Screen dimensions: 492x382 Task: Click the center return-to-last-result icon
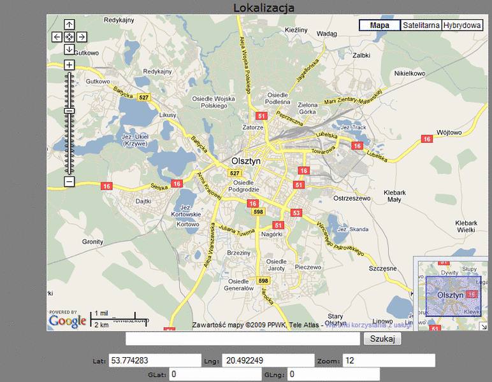pos(69,37)
